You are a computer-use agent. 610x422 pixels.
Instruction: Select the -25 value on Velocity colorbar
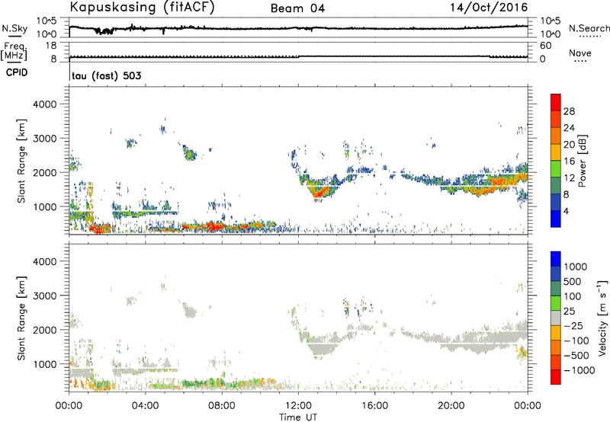click(x=573, y=325)
